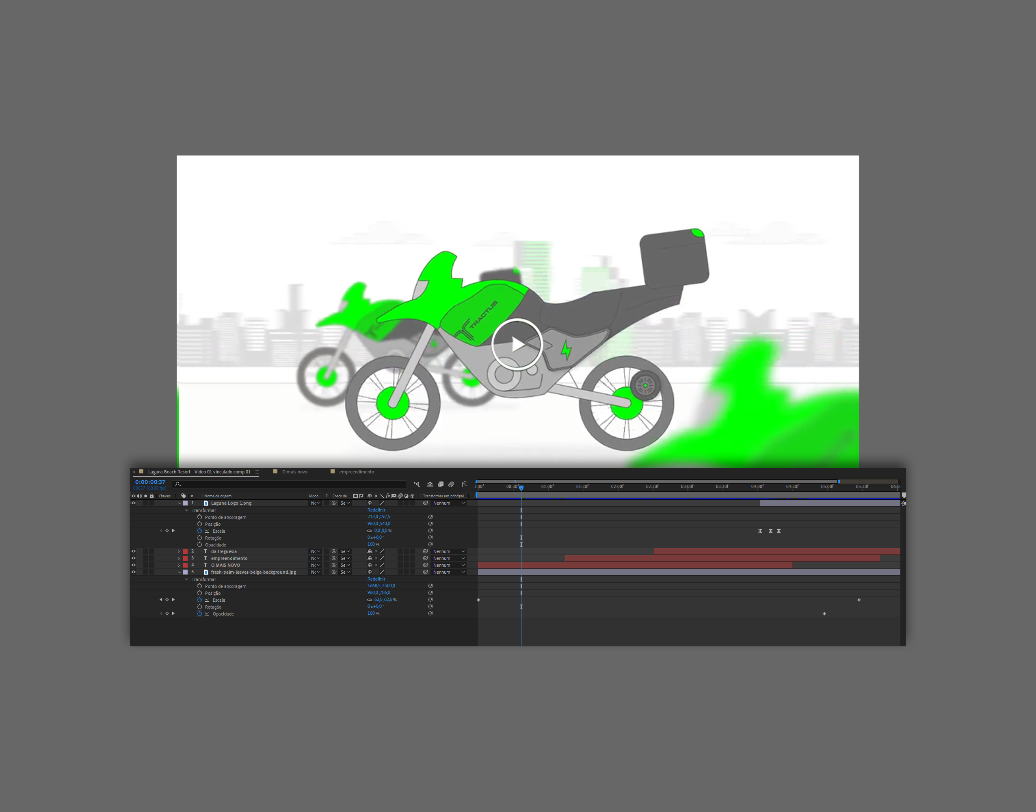Click the Escala constrain proportions link icon for layer 5
The width and height of the screenshot is (1036, 812).
coord(370,600)
